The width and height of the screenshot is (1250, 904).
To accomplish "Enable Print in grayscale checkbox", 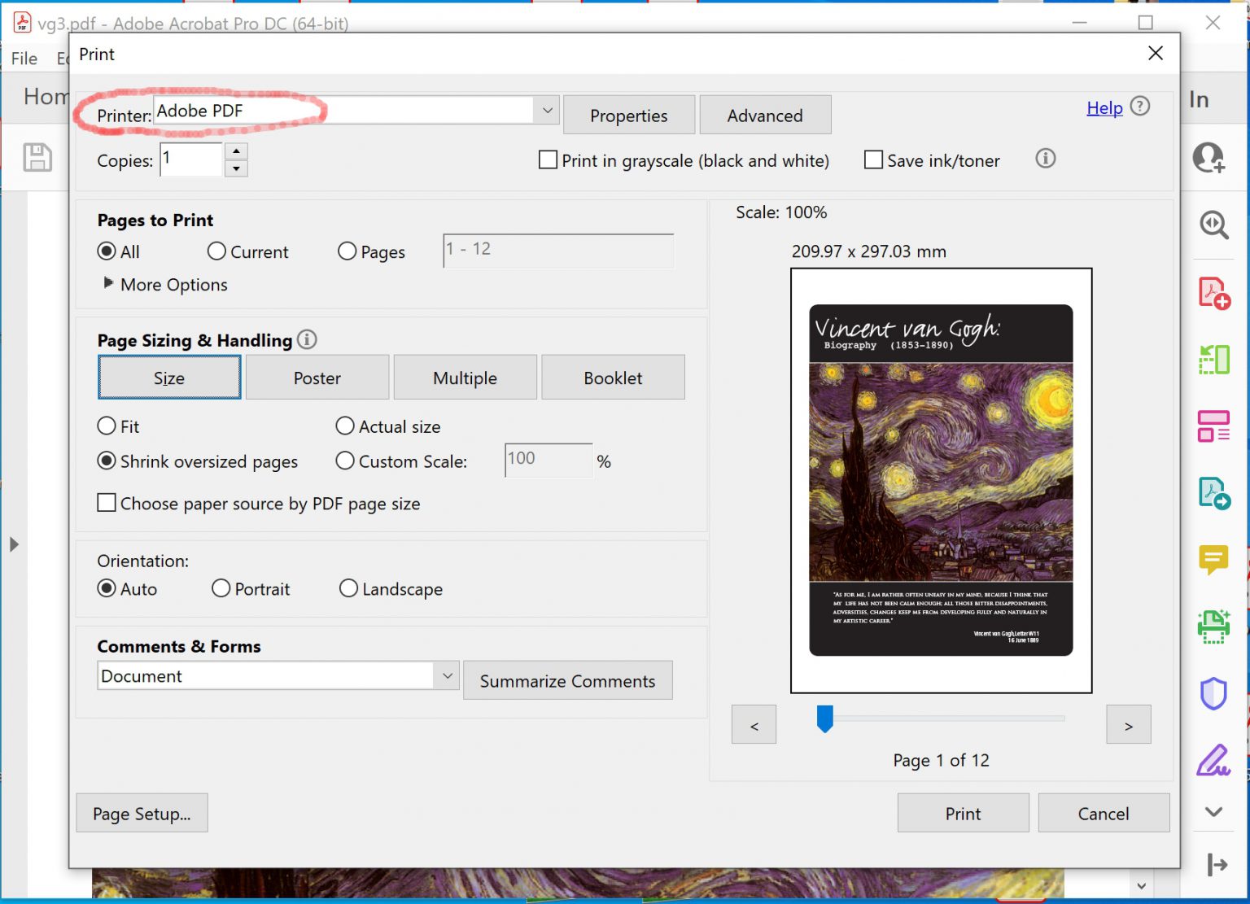I will (x=547, y=160).
